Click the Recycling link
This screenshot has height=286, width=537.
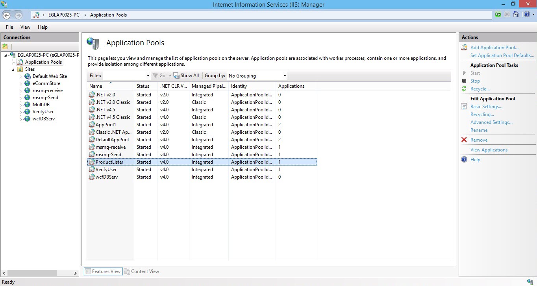click(482, 114)
